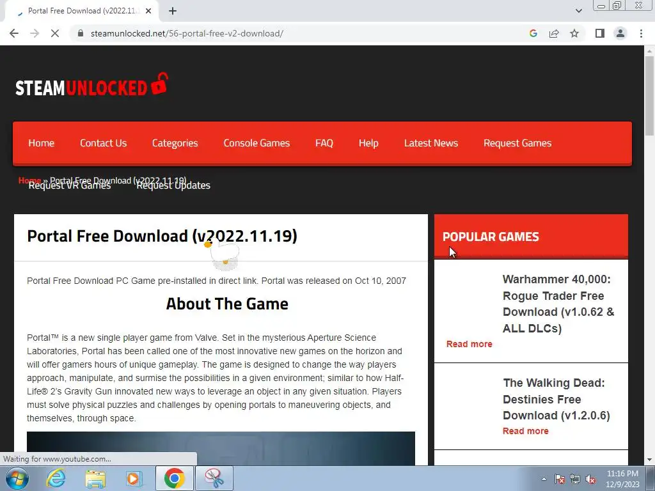Open Windows Explorer folder icon
This screenshot has width=655, height=491.
(x=95, y=478)
